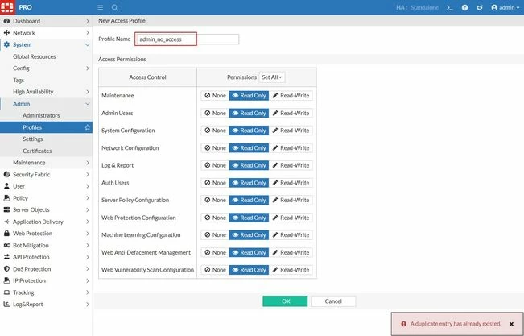Click the Network cross-arrows icon

point(6,33)
